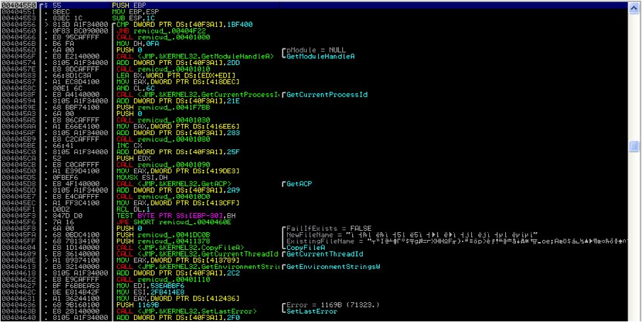
Task: Select the MOV EBP,ESP instruction
Action: pos(135,12)
